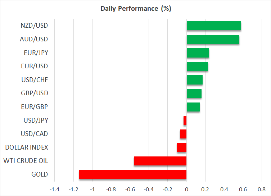This screenshot has height=196, width=271.
Task: Select the red USD/CAD bar
Action: (183, 134)
